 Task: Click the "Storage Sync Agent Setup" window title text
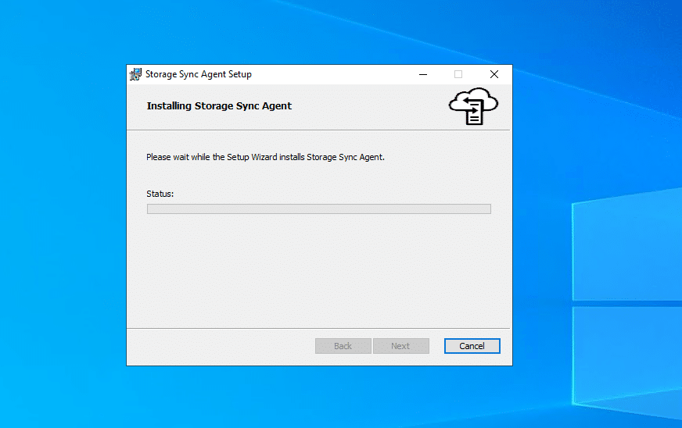pos(199,74)
